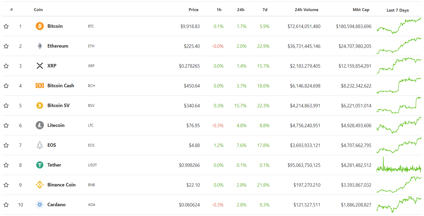Click the Bitcoin SV logo icon

click(x=40, y=106)
